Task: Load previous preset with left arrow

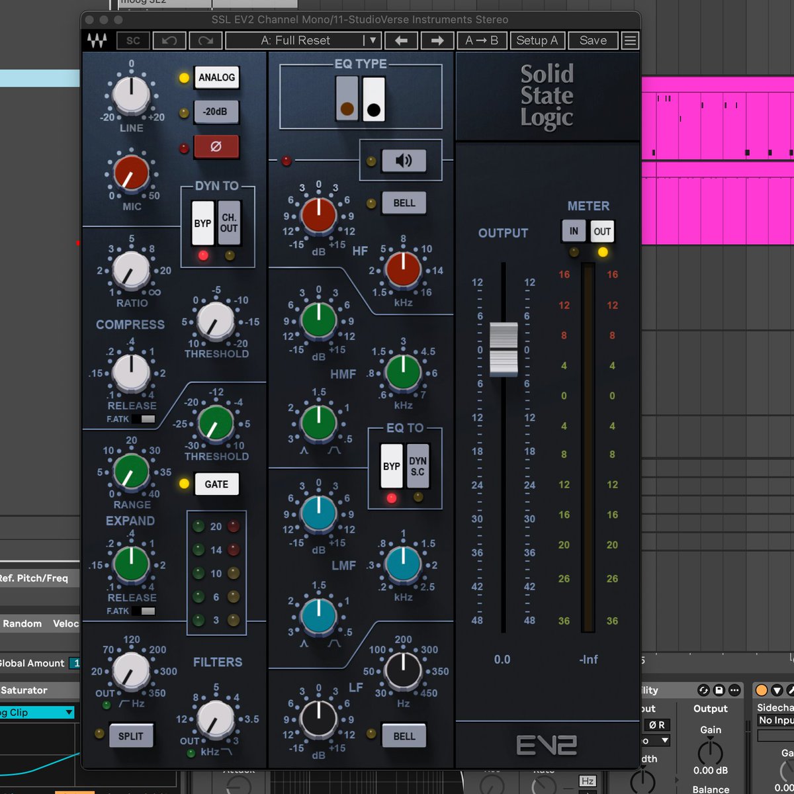Action: 401,40
